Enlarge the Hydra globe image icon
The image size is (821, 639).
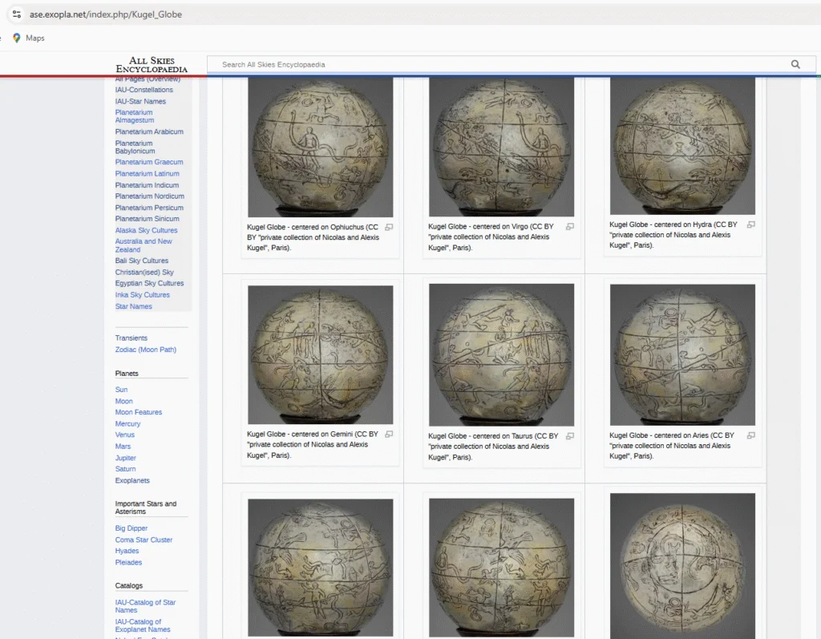pos(750,224)
